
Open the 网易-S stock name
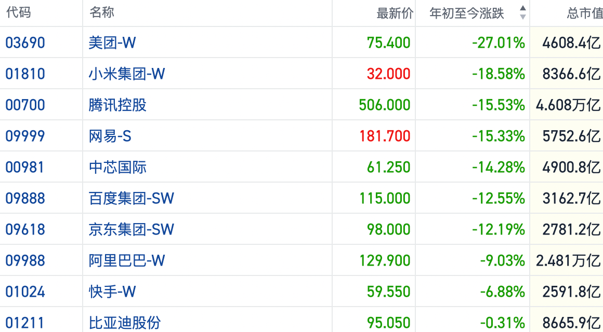110,136
